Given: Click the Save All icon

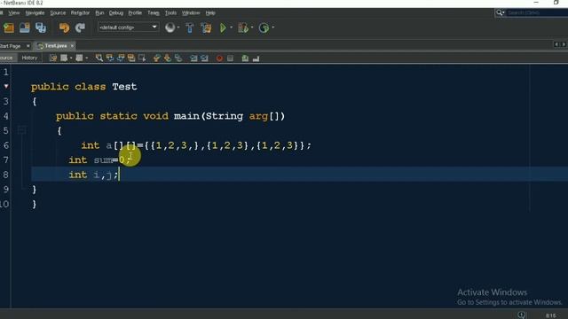Looking at the screenshot, I should pyautogui.click(x=41, y=27).
